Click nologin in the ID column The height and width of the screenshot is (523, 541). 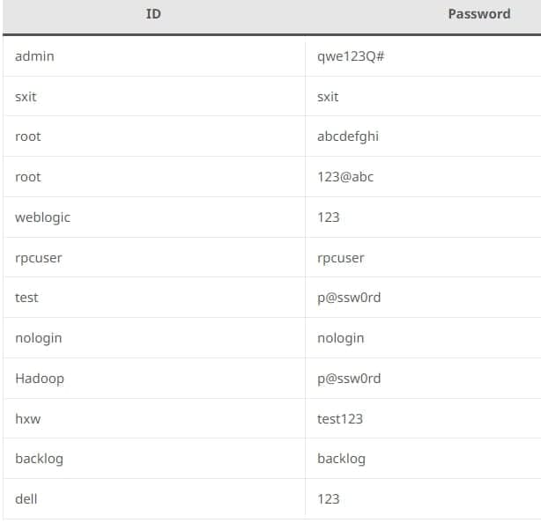[x=39, y=338]
